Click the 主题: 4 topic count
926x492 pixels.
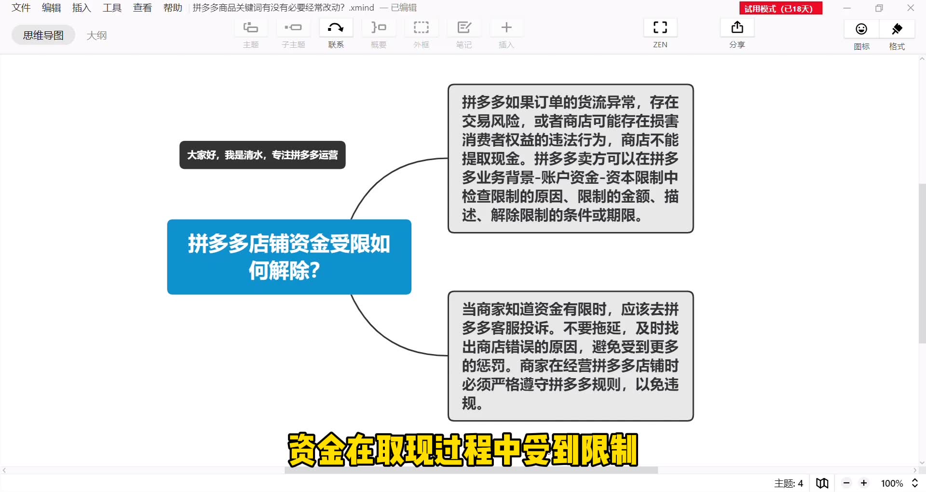click(x=789, y=483)
